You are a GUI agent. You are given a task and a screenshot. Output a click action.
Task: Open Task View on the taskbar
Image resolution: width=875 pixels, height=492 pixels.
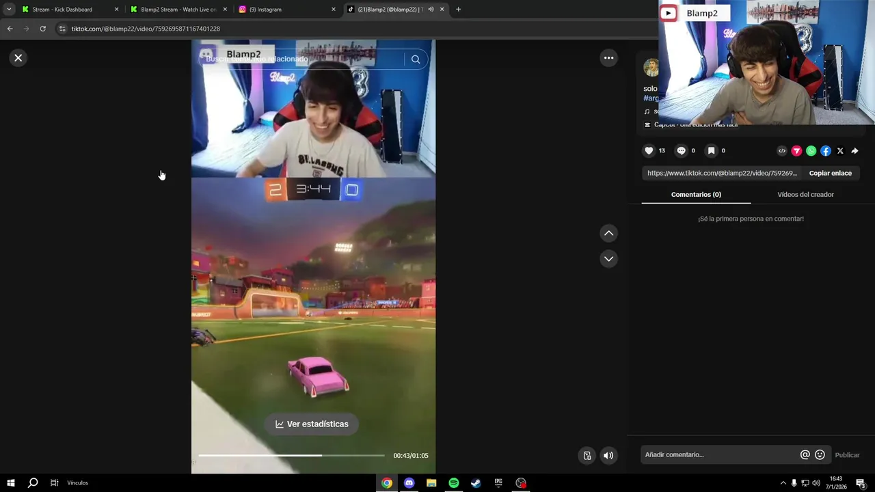pos(54,483)
